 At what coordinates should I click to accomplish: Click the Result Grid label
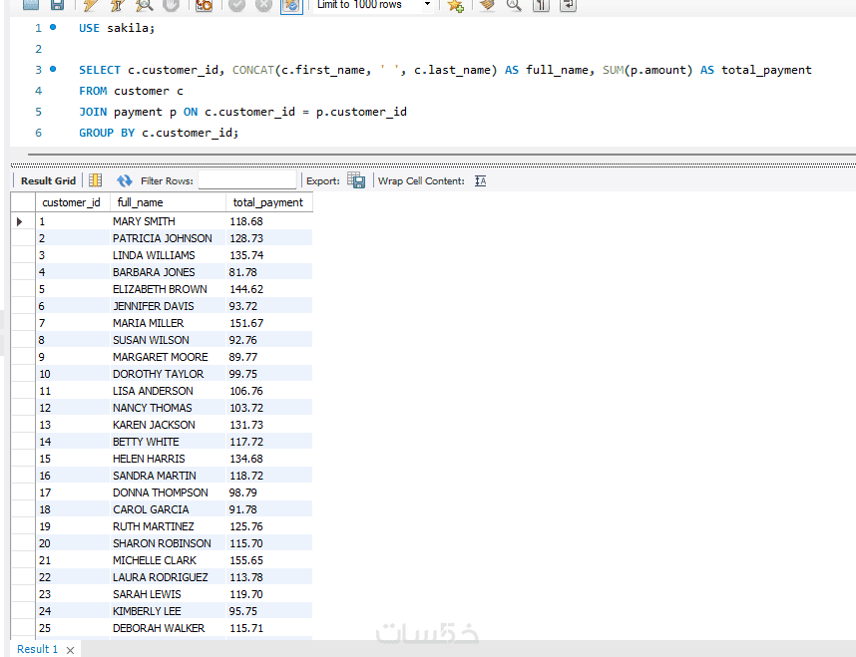pyautogui.click(x=48, y=180)
